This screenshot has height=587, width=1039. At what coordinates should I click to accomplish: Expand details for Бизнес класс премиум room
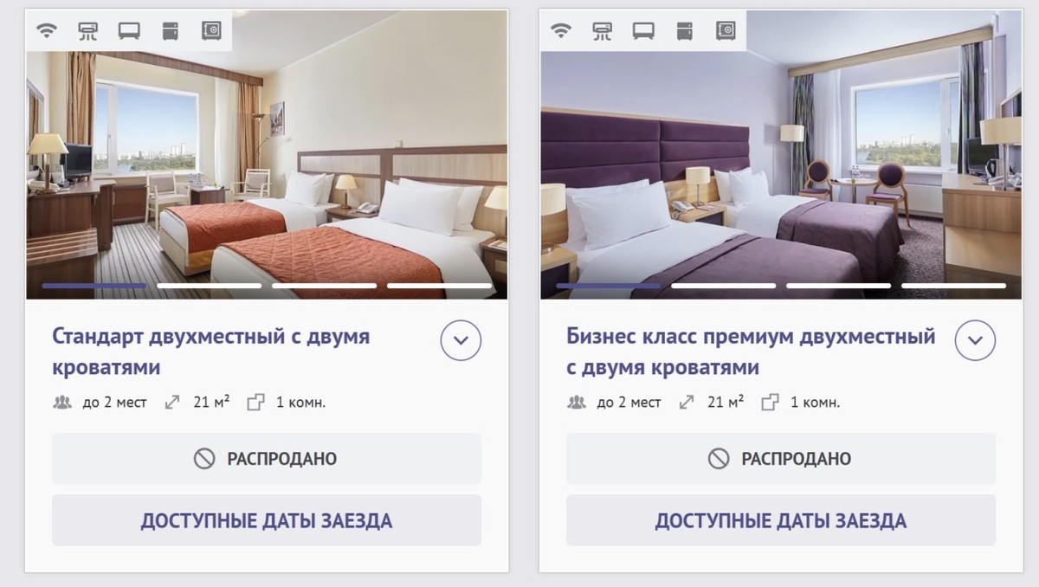[975, 340]
